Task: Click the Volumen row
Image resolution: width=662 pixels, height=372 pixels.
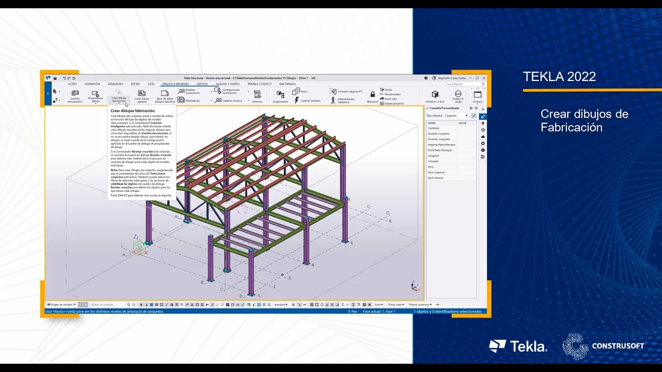Action: point(451,161)
